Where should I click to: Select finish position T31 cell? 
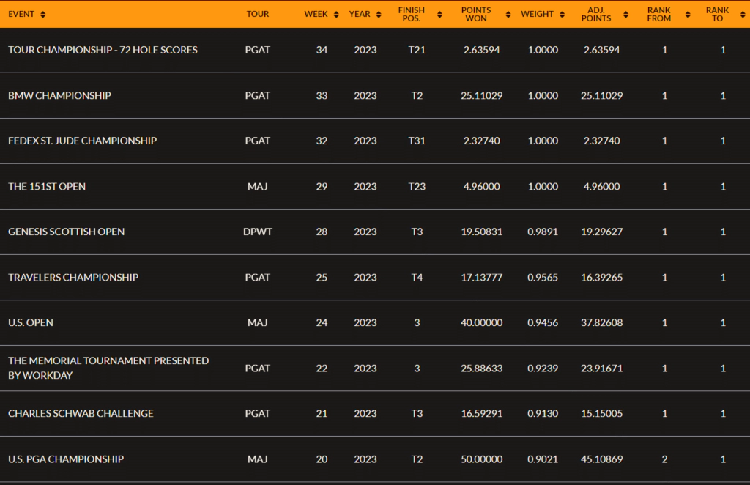click(417, 141)
